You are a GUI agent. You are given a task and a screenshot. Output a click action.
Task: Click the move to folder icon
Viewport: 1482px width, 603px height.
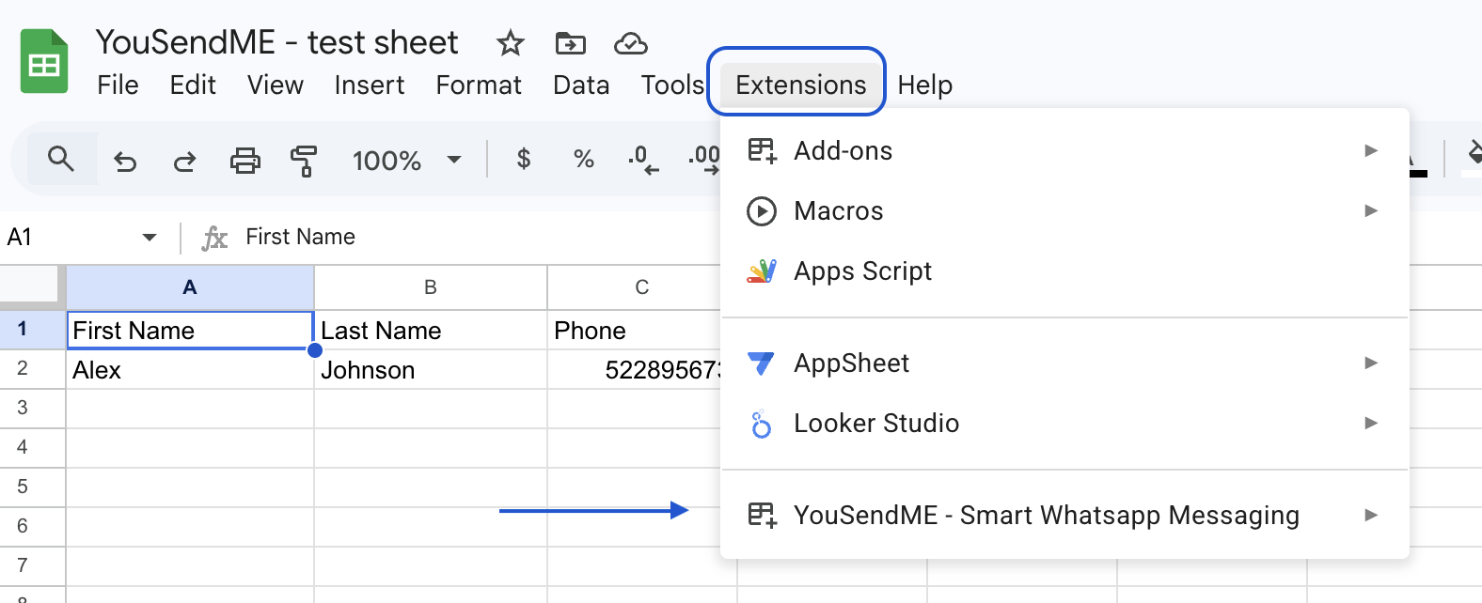tap(571, 43)
